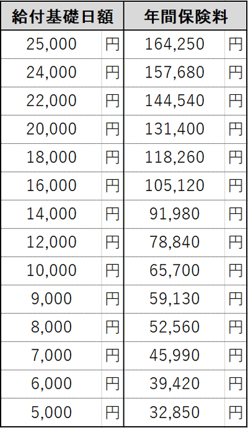Click the 25,000 daily amount cell
248x428 pixels.
click(x=51, y=44)
